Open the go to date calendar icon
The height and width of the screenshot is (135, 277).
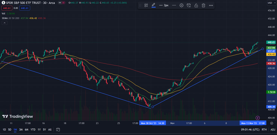(58, 129)
